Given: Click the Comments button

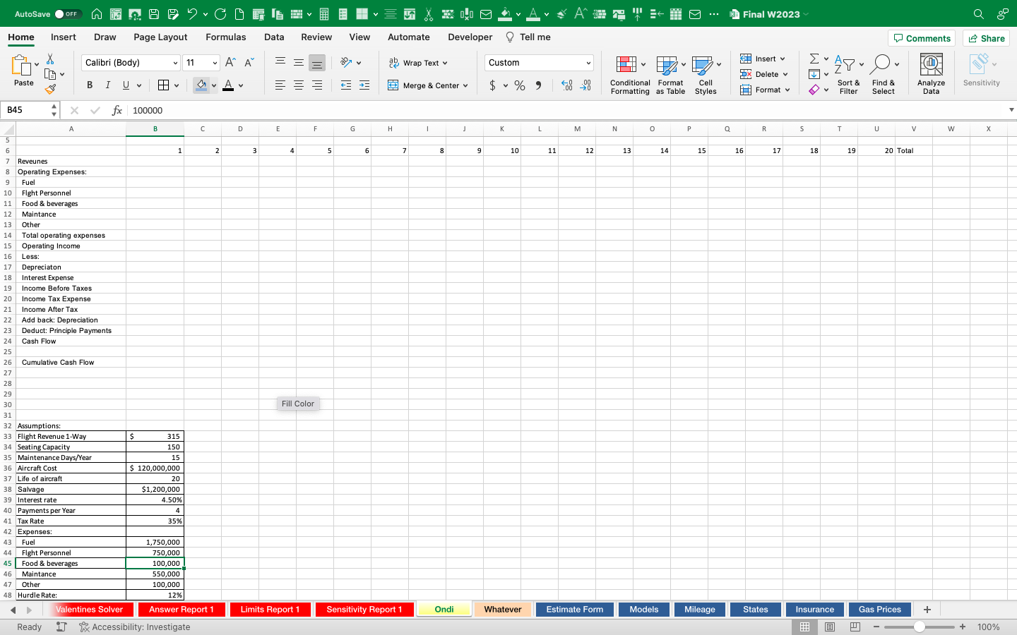Looking at the screenshot, I should coord(922,38).
